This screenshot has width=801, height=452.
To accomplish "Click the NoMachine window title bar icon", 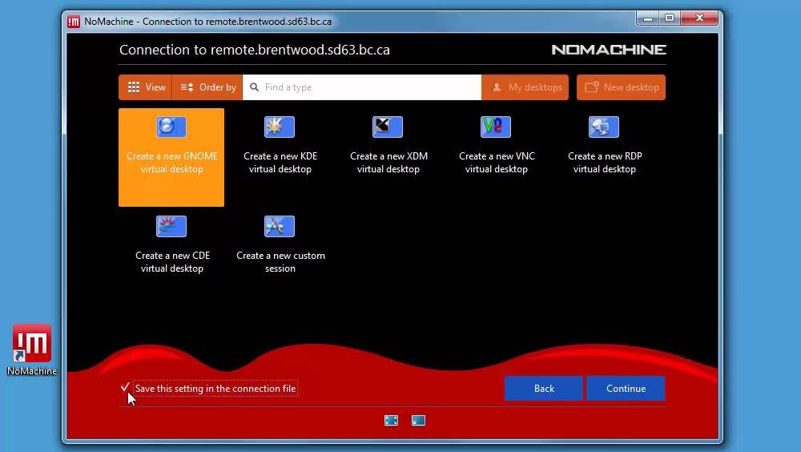I will (74, 22).
